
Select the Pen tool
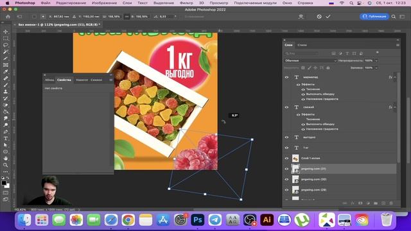pos(6,132)
